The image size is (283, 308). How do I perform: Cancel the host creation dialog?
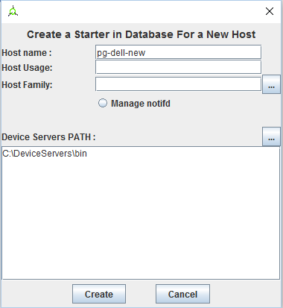(x=182, y=294)
